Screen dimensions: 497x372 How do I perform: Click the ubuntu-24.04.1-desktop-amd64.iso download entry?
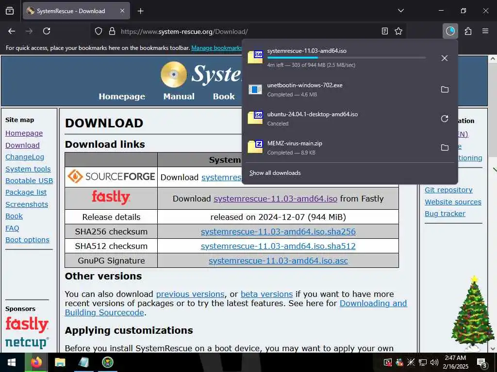click(x=339, y=119)
